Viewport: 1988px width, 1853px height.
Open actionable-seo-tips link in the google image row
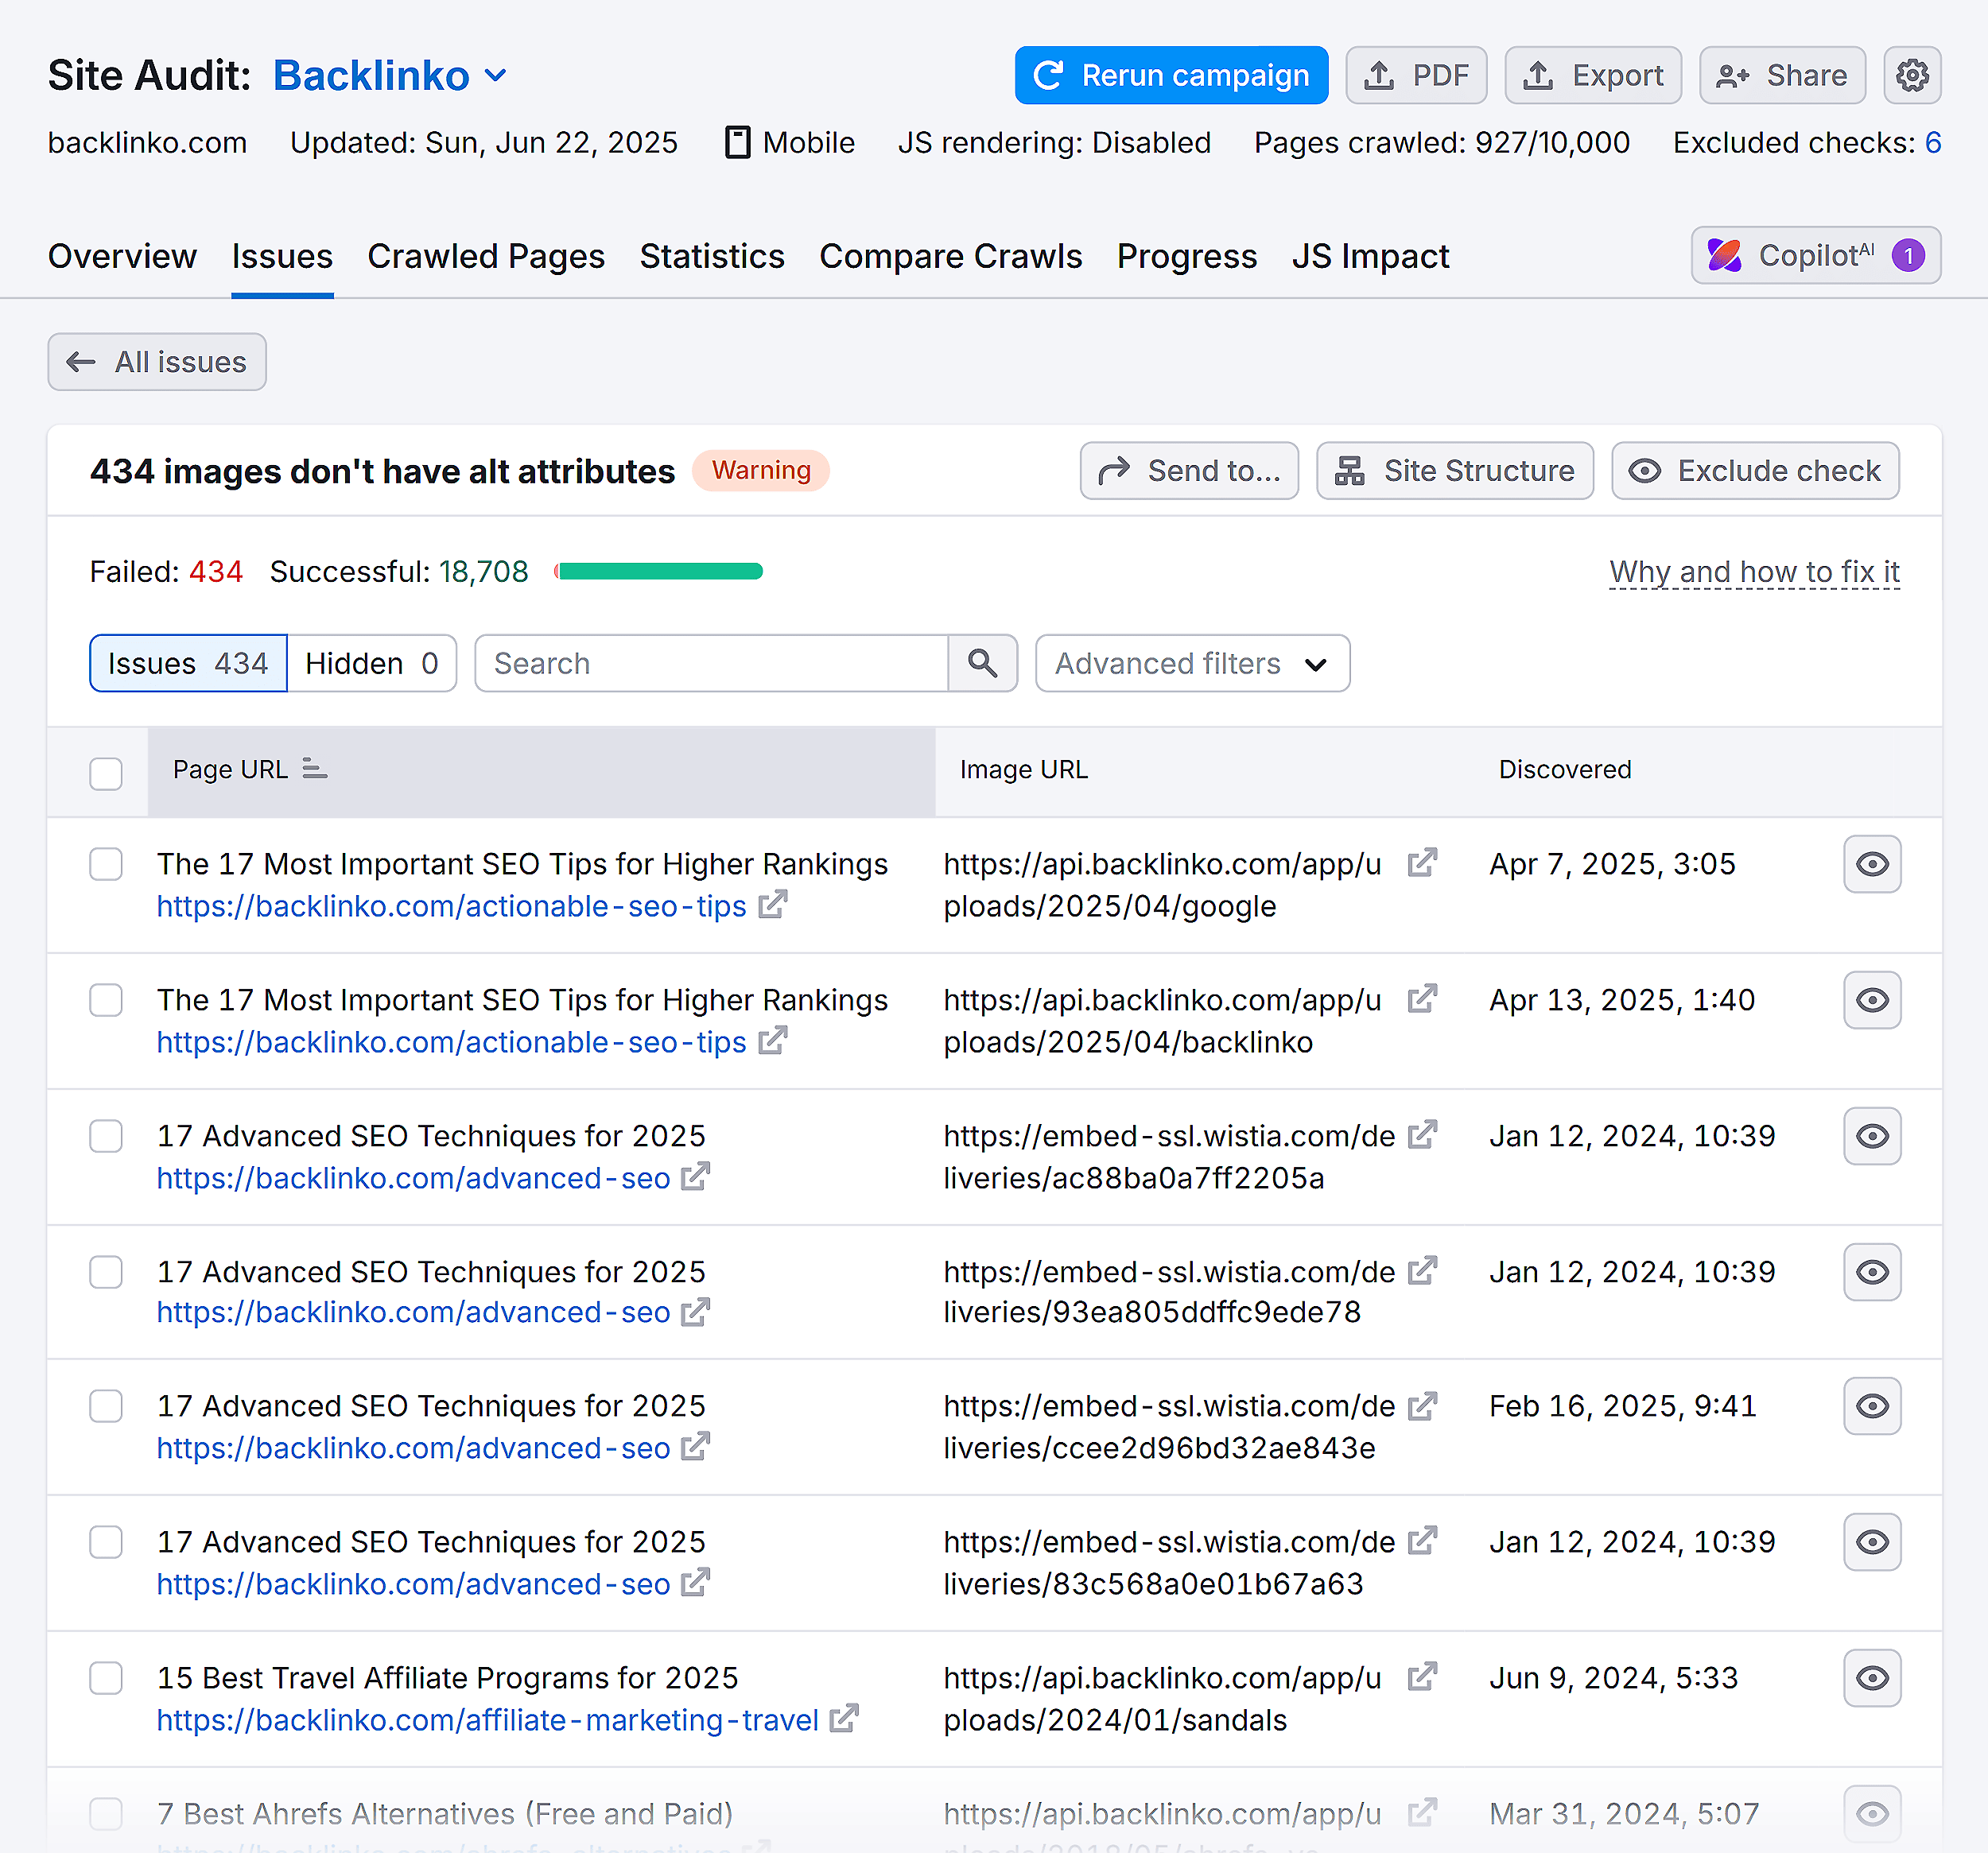coord(451,906)
